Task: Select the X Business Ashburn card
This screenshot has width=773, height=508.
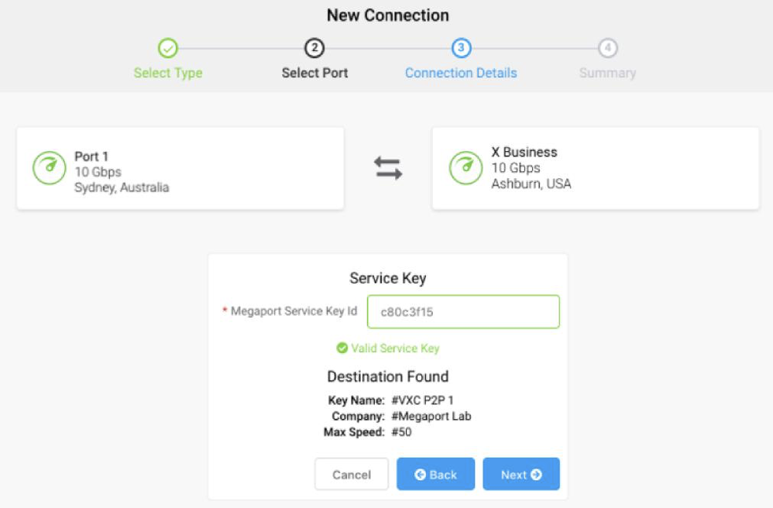Action: click(x=596, y=167)
